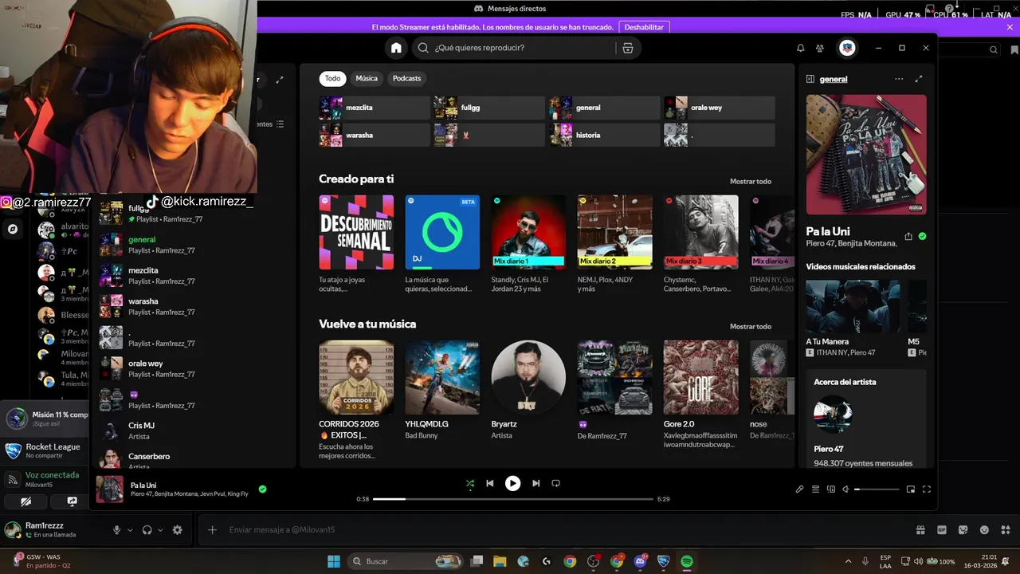
Task: Open Spotify Browse icon in search bar
Action: [x=628, y=48]
